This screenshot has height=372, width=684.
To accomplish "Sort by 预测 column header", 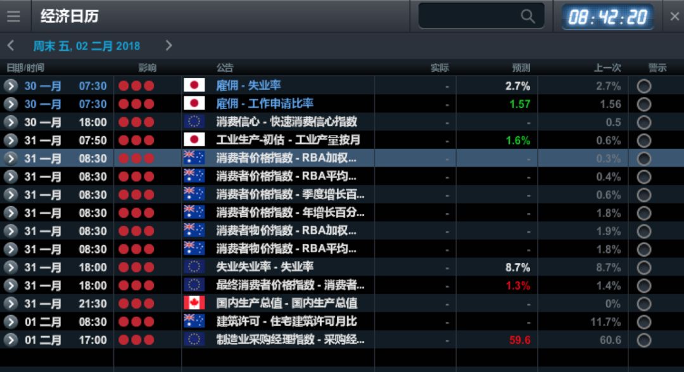I will pyautogui.click(x=521, y=68).
